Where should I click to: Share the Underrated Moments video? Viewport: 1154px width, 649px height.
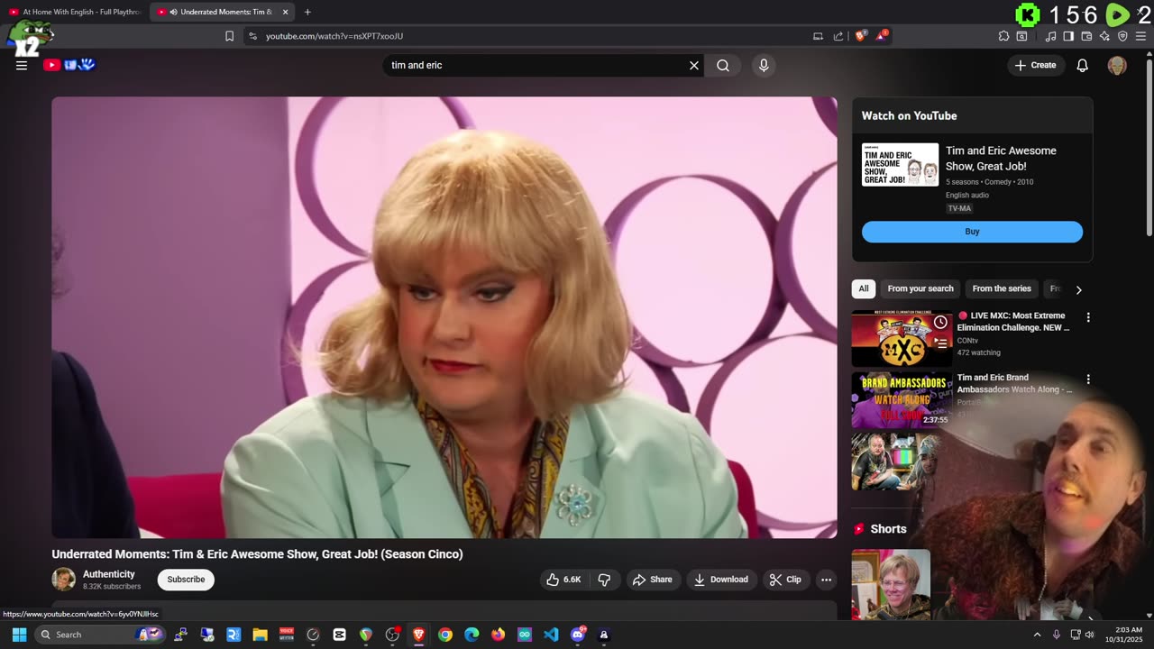[652, 580]
